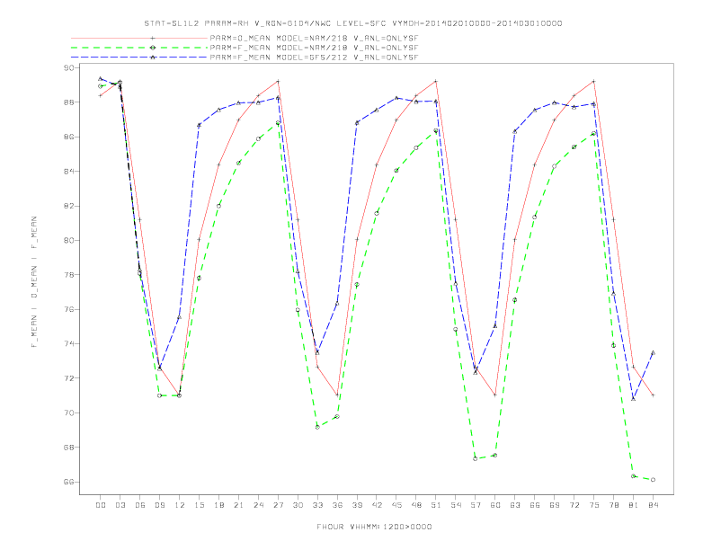The height and width of the screenshot is (550, 712).
Task: Click the x-axis tick label 72
Action: pyautogui.click(x=574, y=505)
